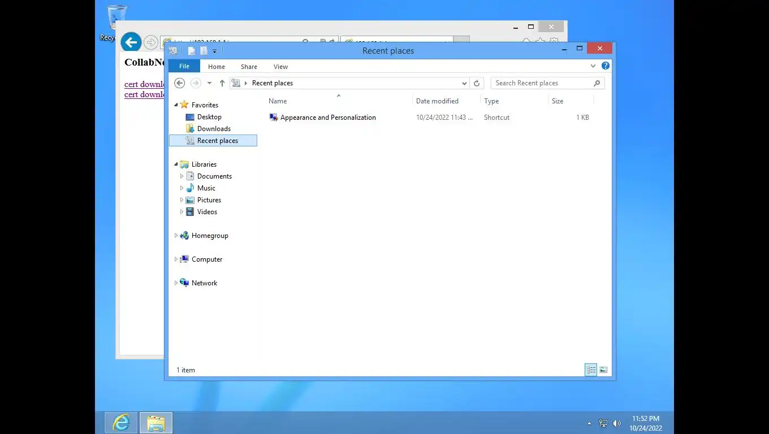Open Explorer Help question mark icon
769x434 pixels.
606,66
